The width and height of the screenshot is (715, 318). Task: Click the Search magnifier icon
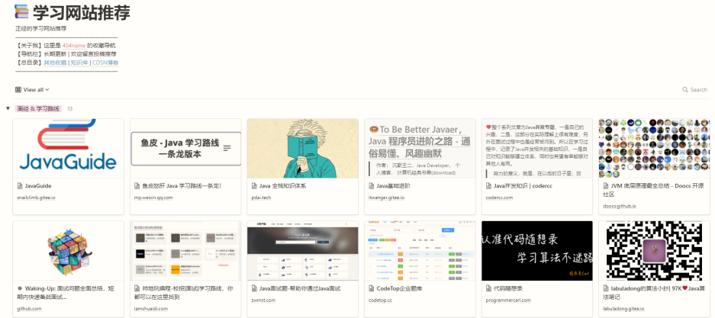(x=685, y=90)
